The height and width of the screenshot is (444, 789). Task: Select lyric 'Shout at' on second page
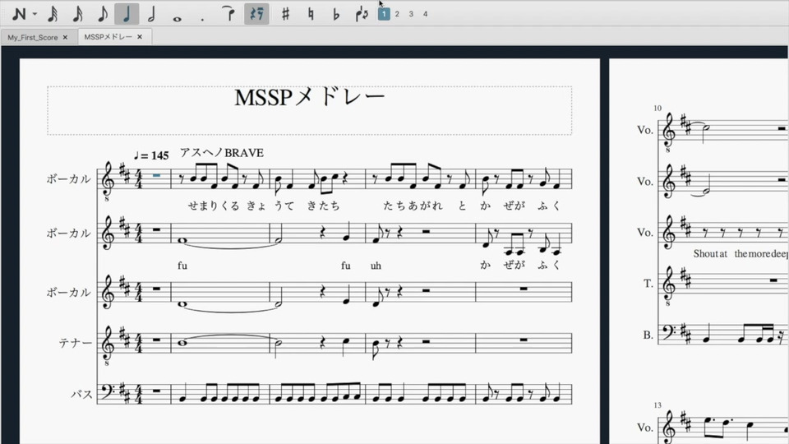[x=710, y=254]
